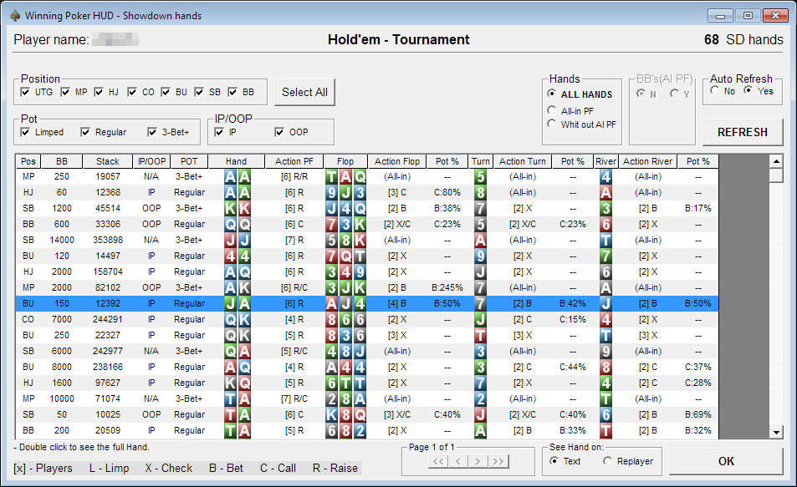797x487 pixels.
Task: Click the last page arrow button
Action: click(498, 461)
